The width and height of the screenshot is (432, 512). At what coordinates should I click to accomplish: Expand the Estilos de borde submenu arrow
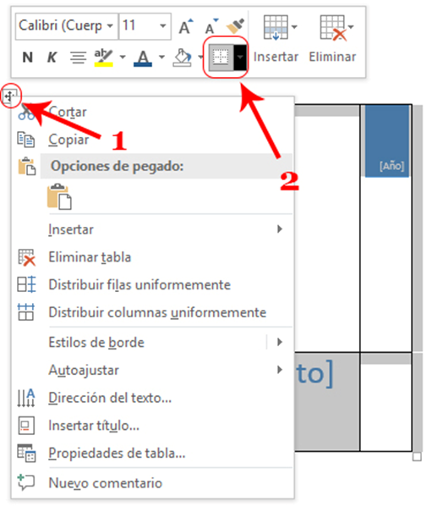click(280, 342)
